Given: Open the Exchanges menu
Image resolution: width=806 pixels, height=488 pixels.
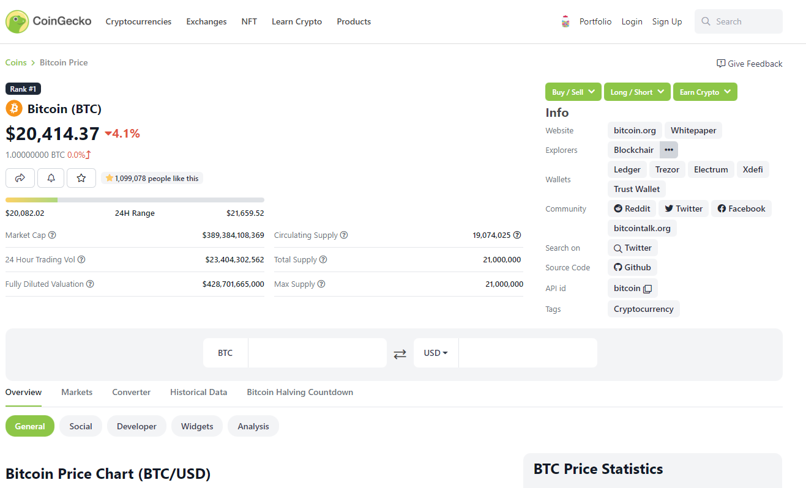Looking at the screenshot, I should tap(206, 21).
